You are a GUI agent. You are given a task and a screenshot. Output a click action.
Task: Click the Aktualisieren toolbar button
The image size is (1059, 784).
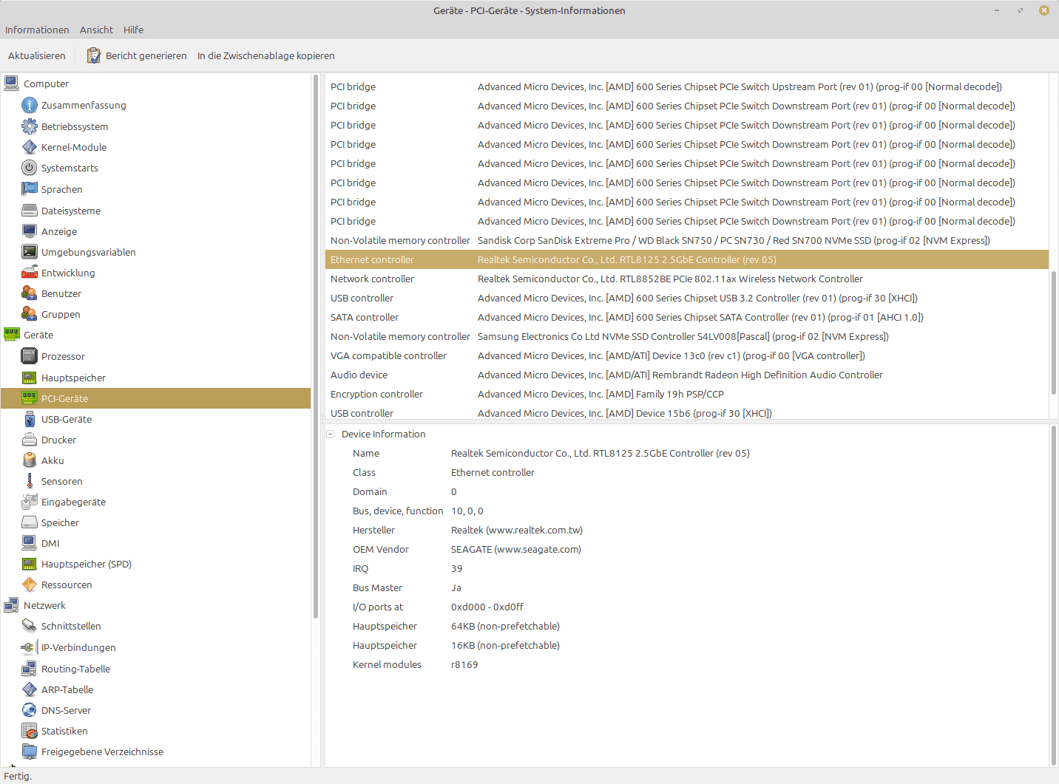[37, 55]
